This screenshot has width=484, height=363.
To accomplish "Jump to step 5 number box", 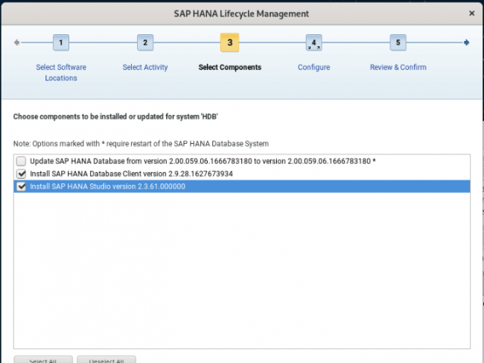I will 398,42.
